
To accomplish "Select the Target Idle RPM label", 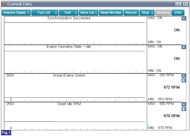I will [69, 104].
